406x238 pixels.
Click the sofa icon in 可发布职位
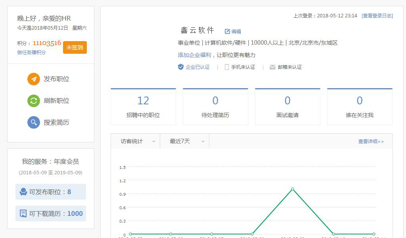tap(23, 192)
